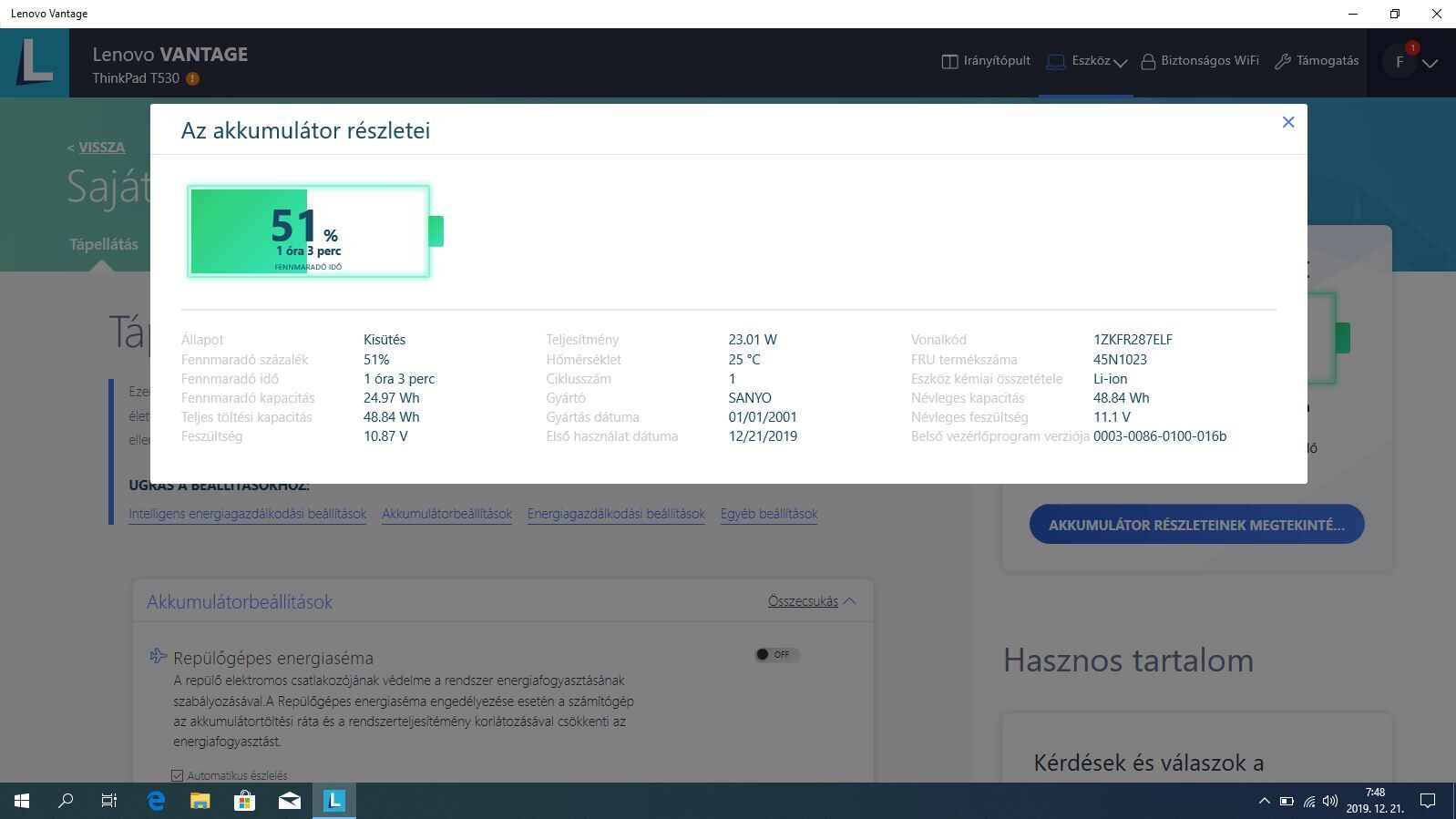Open the Windows Start menu
Image resolution: width=1456 pixels, height=819 pixels.
[x=22, y=801]
